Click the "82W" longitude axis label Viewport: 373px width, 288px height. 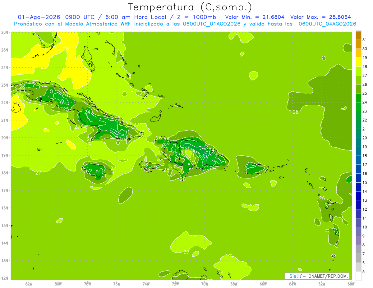[29, 284]
